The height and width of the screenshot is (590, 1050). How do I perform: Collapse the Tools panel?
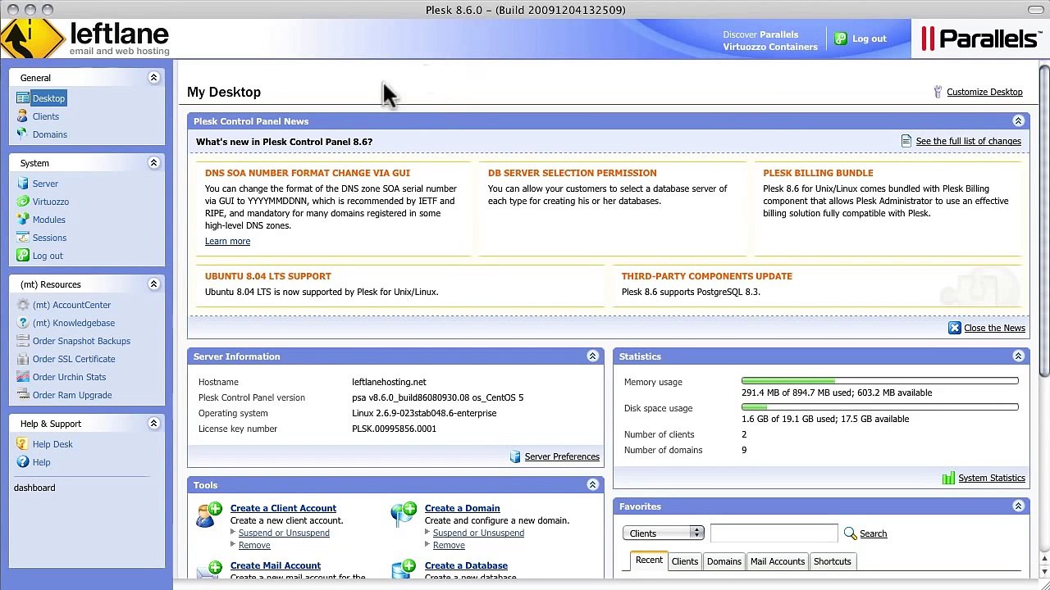coord(592,485)
